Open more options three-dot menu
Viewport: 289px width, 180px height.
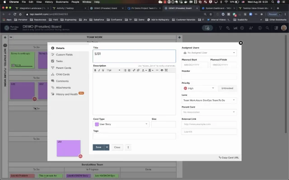click(128, 147)
